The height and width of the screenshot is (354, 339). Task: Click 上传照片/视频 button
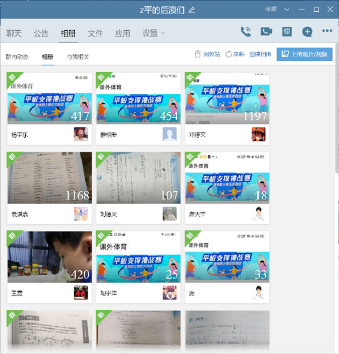click(x=304, y=54)
